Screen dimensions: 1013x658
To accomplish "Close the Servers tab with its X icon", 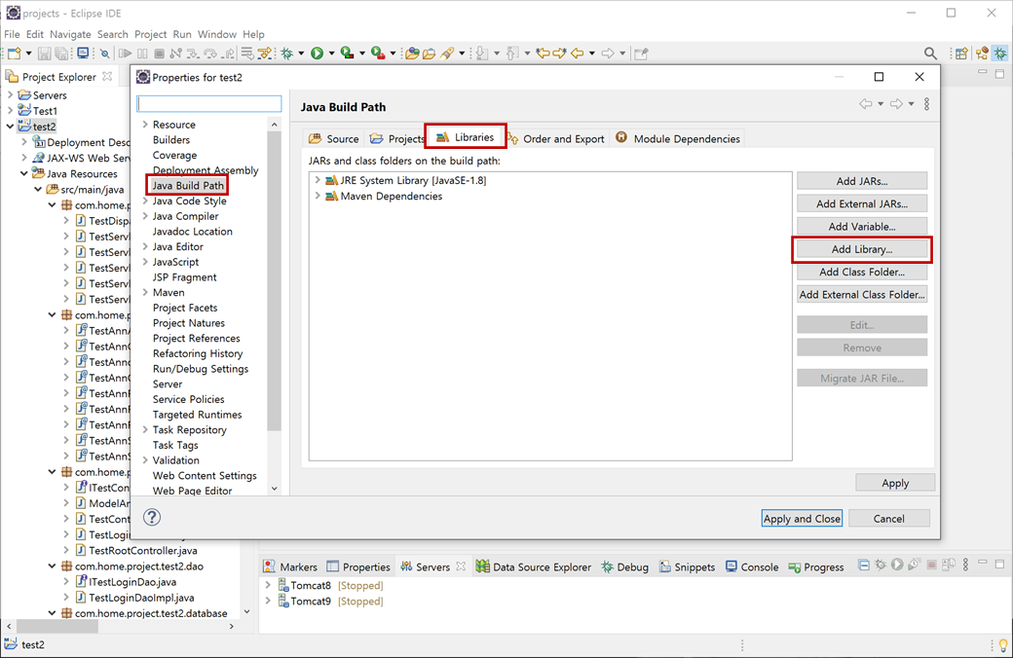I will [x=461, y=567].
